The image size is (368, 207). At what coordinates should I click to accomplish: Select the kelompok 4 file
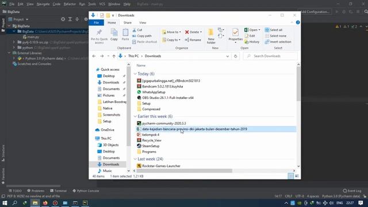pyautogui.click(x=151, y=135)
